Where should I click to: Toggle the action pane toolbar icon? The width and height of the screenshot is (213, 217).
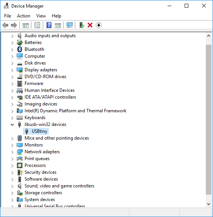58,25
